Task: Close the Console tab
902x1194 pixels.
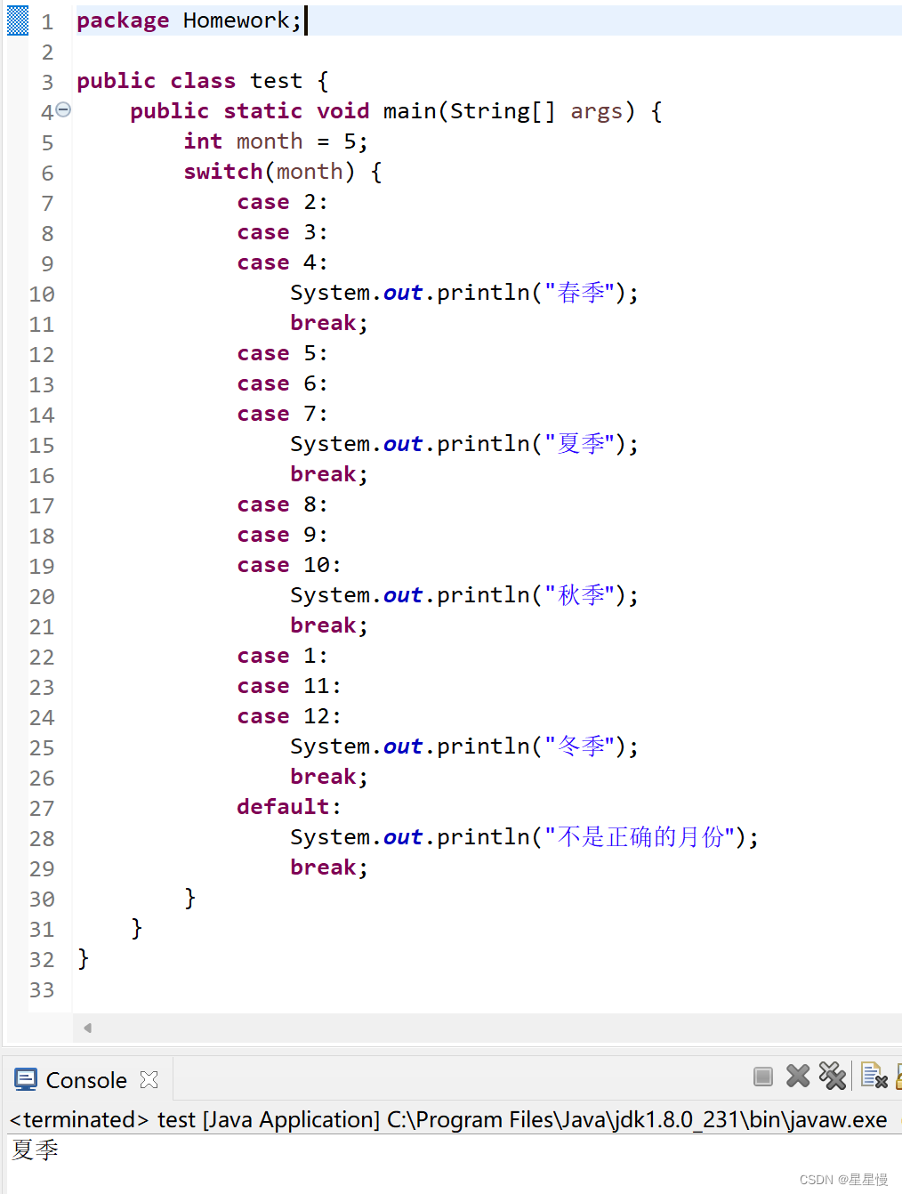Action: (149, 1078)
